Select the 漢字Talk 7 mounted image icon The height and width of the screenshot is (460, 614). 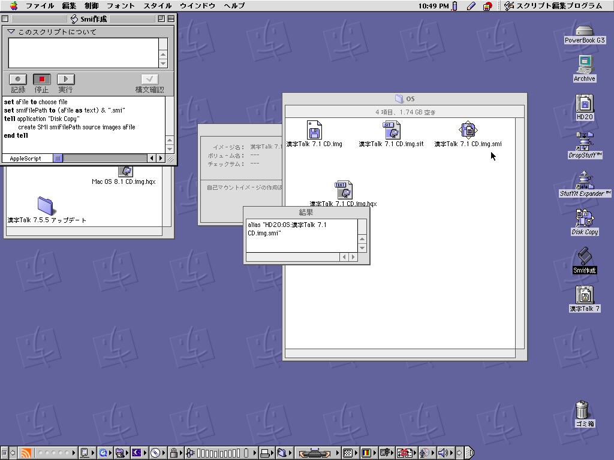point(585,295)
